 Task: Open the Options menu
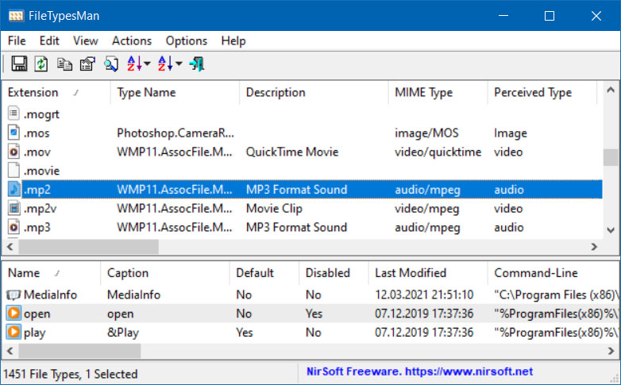[x=186, y=40]
